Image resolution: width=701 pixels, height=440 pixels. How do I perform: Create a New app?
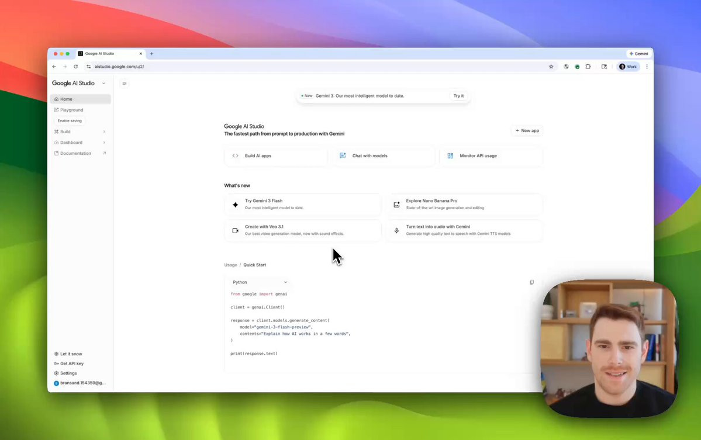[527, 130]
